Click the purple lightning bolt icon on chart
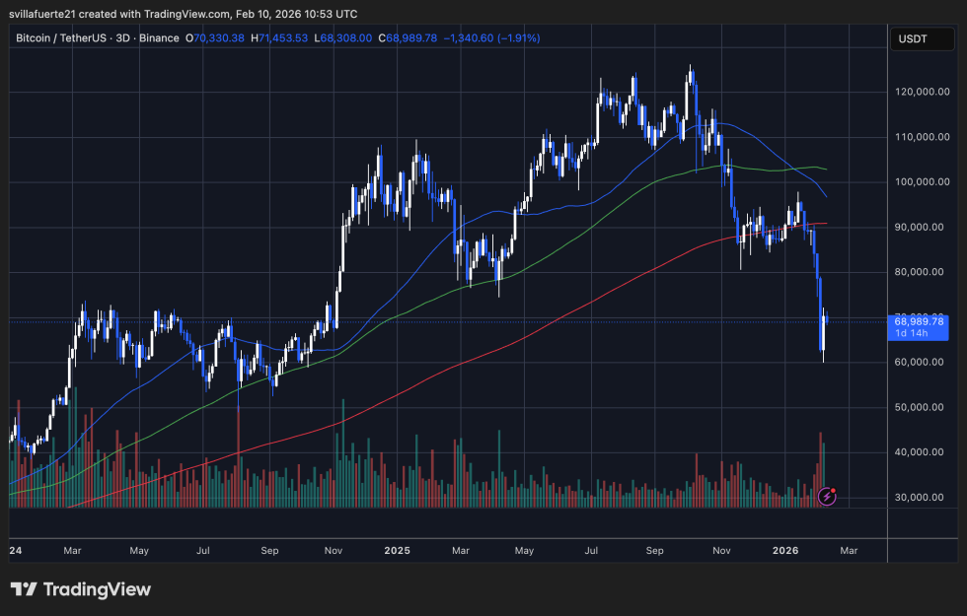The height and width of the screenshot is (616, 967). point(825,496)
